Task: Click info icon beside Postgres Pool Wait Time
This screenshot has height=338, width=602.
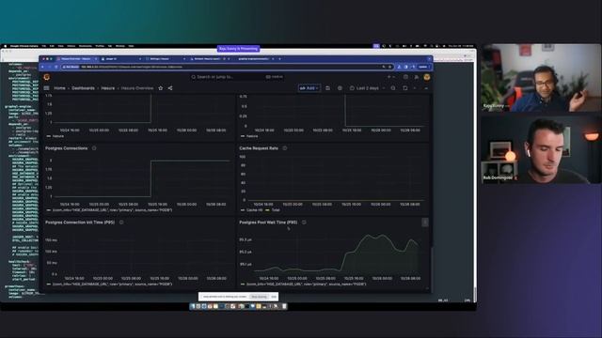Action: click(304, 223)
